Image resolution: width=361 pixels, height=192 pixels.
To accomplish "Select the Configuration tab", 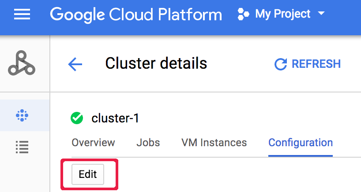I will coord(301,143).
